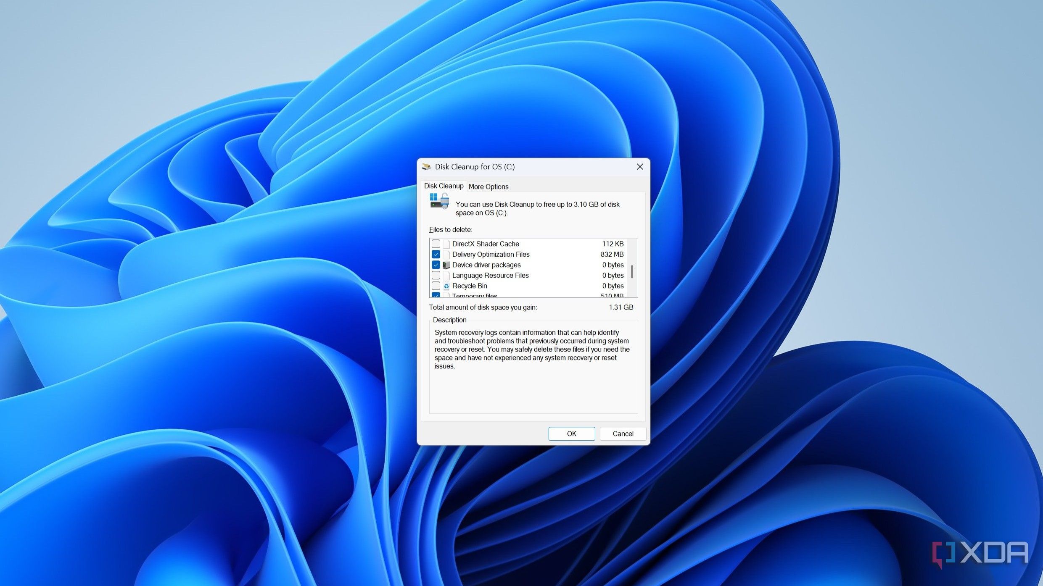This screenshot has width=1043, height=586.
Task: Click the Device driver packages row icon
Action: pos(446,265)
